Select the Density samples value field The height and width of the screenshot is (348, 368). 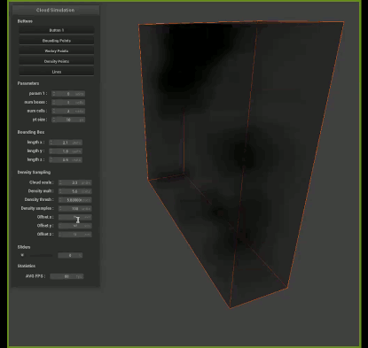tap(75, 208)
